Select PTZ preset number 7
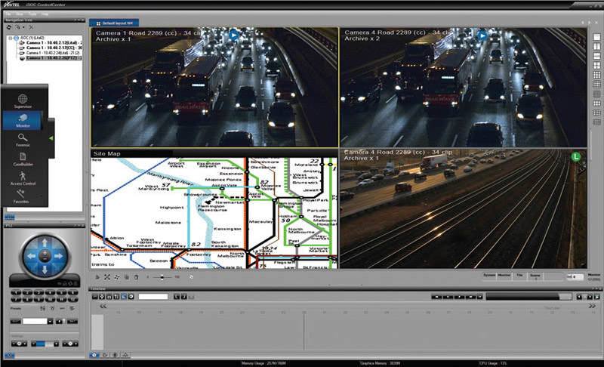Viewport: 604px width, 367px height. click(x=15, y=299)
